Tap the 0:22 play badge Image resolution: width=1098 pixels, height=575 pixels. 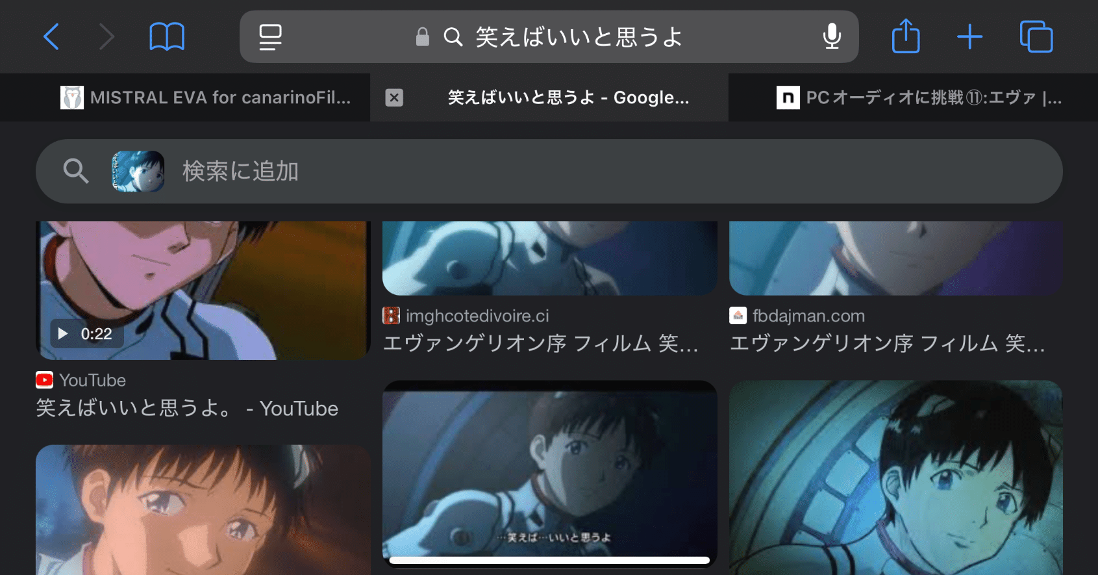click(x=87, y=334)
